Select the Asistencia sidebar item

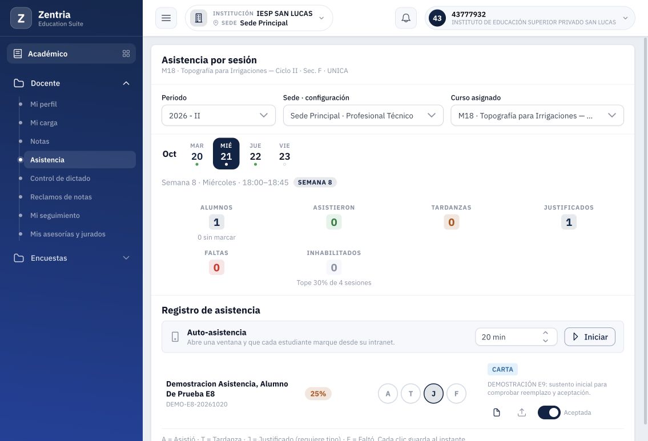(80, 160)
